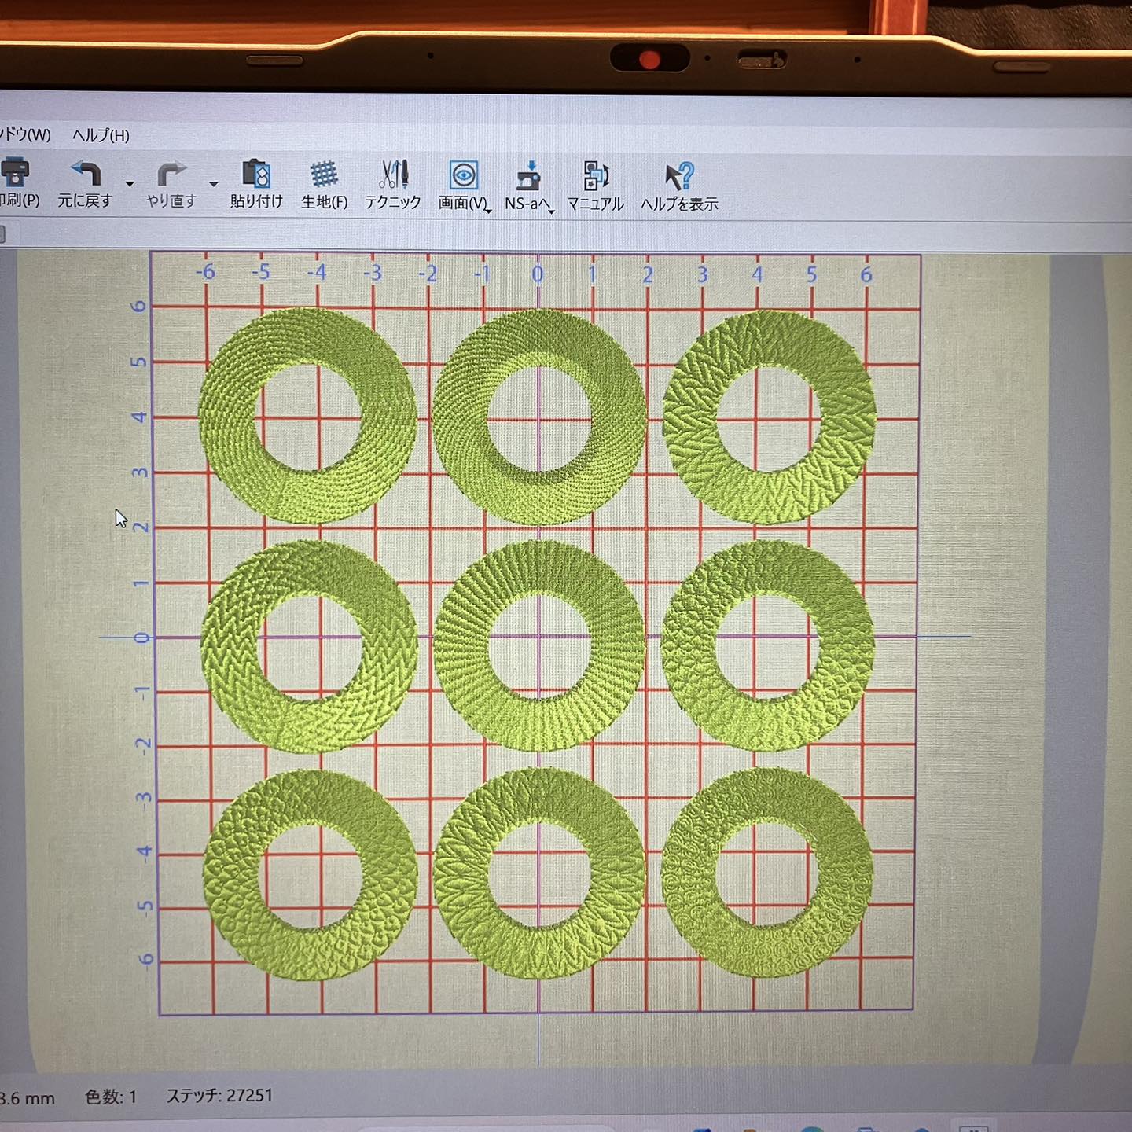Viewport: 1132px width, 1132px height.
Task: Click the 色数: 1 status entry
Action: point(111,1097)
